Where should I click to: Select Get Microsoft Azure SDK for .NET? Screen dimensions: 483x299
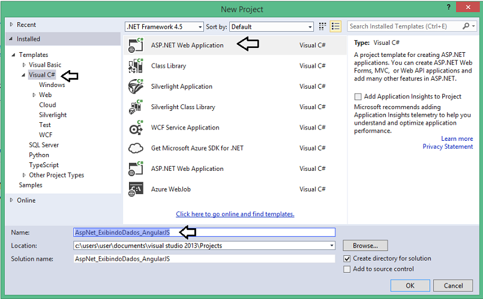tap(235, 148)
